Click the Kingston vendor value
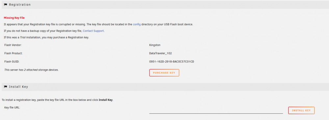 (x=155, y=45)
